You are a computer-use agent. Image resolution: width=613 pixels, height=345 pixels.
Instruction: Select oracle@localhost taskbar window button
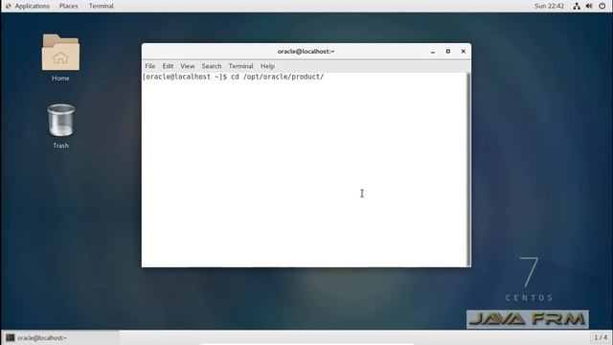(x=60, y=337)
